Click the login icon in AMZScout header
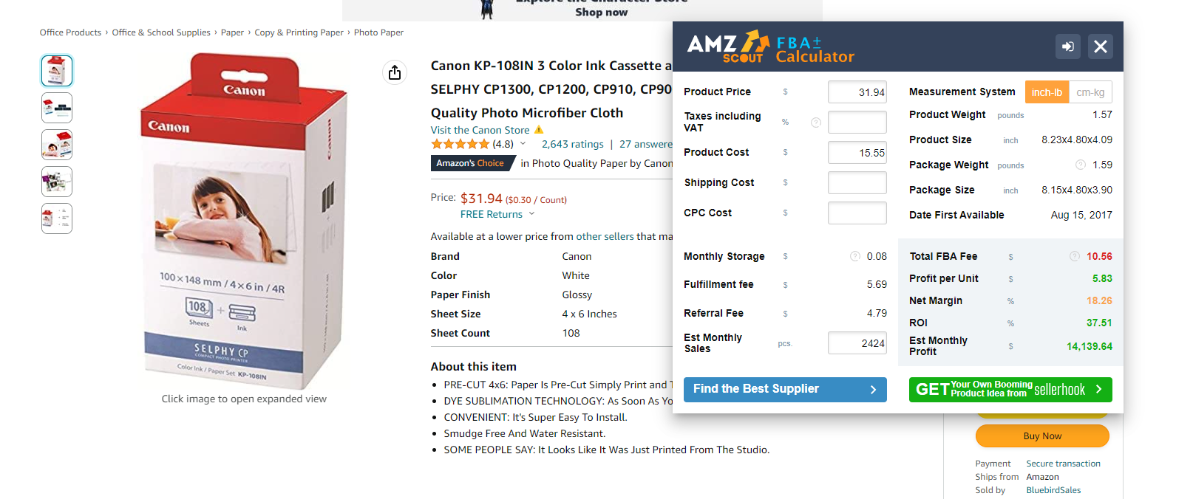Image resolution: width=1193 pixels, height=499 pixels. [1068, 47]
